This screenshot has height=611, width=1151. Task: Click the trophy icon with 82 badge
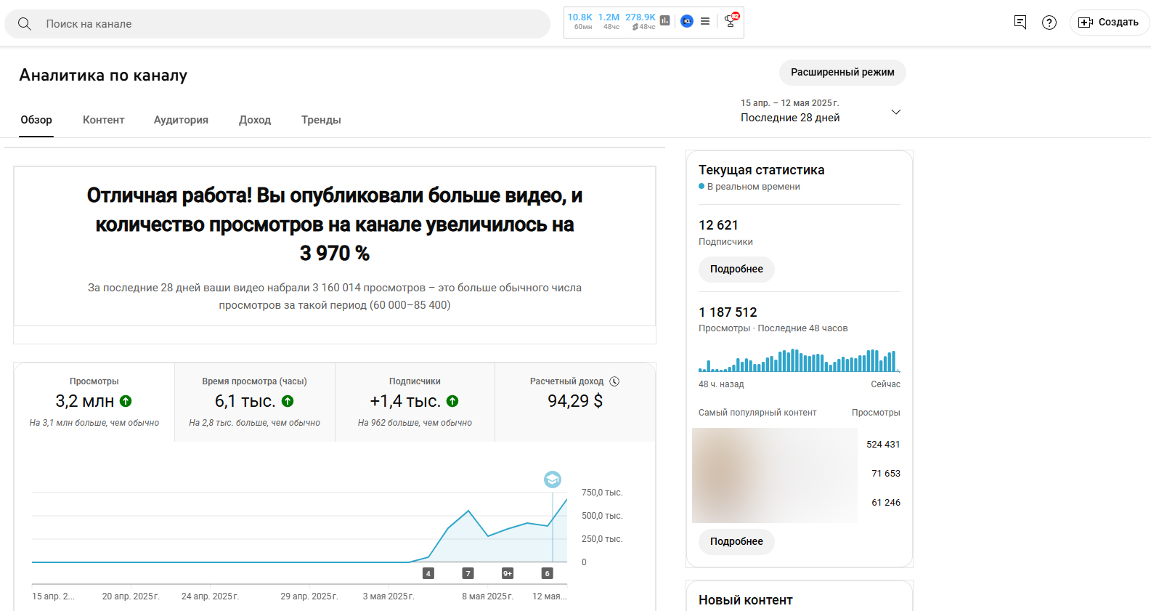tap(731, 21)
